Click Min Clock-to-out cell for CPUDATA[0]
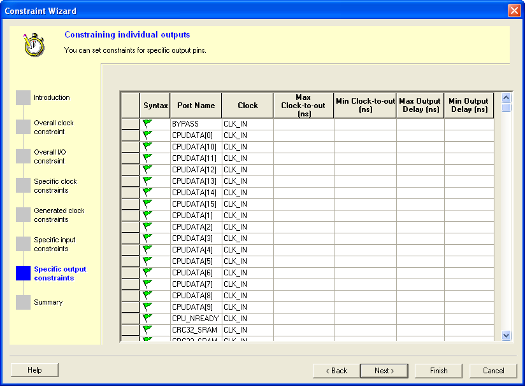The width and height of the screenshot is (525, 386). [x=365, y=135]
